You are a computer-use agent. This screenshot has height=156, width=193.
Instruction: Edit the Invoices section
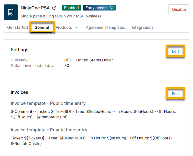click(175, 94)
